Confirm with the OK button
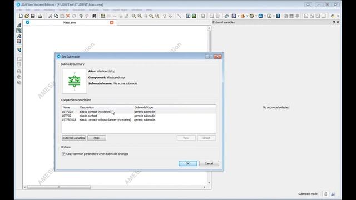356x200 pixels. click(188, 163)
